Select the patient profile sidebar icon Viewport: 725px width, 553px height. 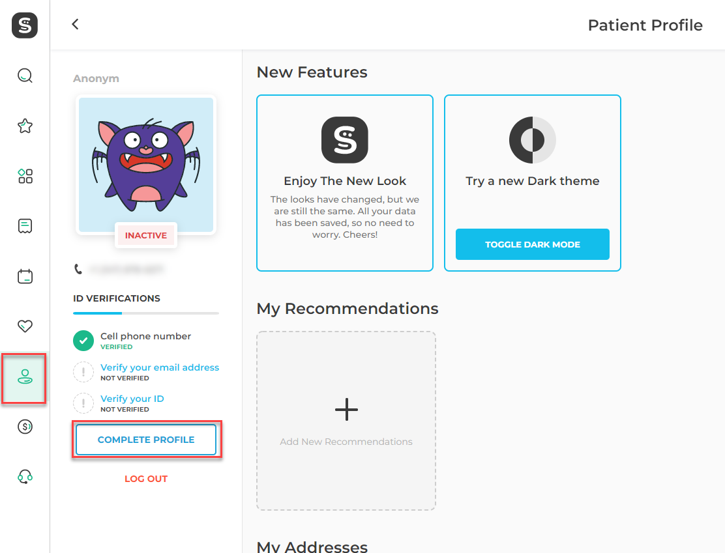[x=25, y=377]
